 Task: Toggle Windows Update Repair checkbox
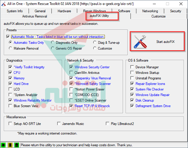[132, 95]
